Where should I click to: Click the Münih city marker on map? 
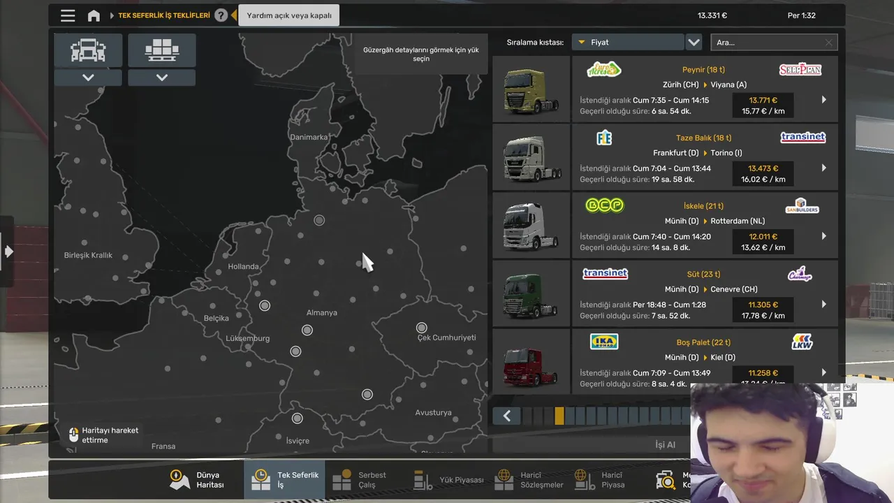tap(367, 395)
